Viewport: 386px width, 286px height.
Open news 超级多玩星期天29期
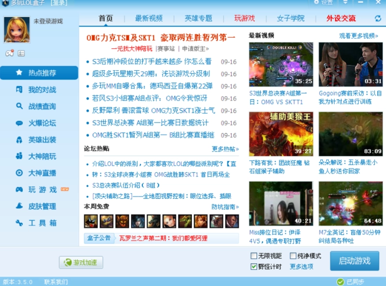[x=151, y=74]
